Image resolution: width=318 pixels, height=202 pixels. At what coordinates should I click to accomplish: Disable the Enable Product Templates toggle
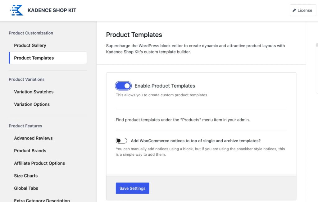pyautogui.click(x=123, y=86)
